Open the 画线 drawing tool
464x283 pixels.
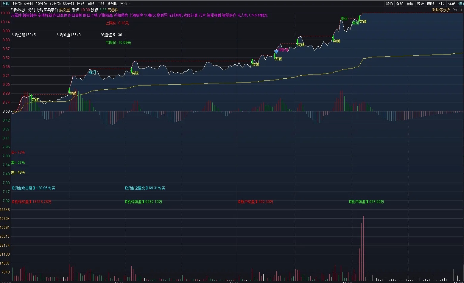[x=431, y=4]
